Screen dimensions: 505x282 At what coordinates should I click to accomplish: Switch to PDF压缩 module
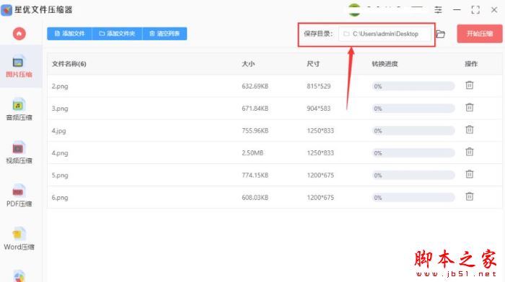[x=19, y=196]
